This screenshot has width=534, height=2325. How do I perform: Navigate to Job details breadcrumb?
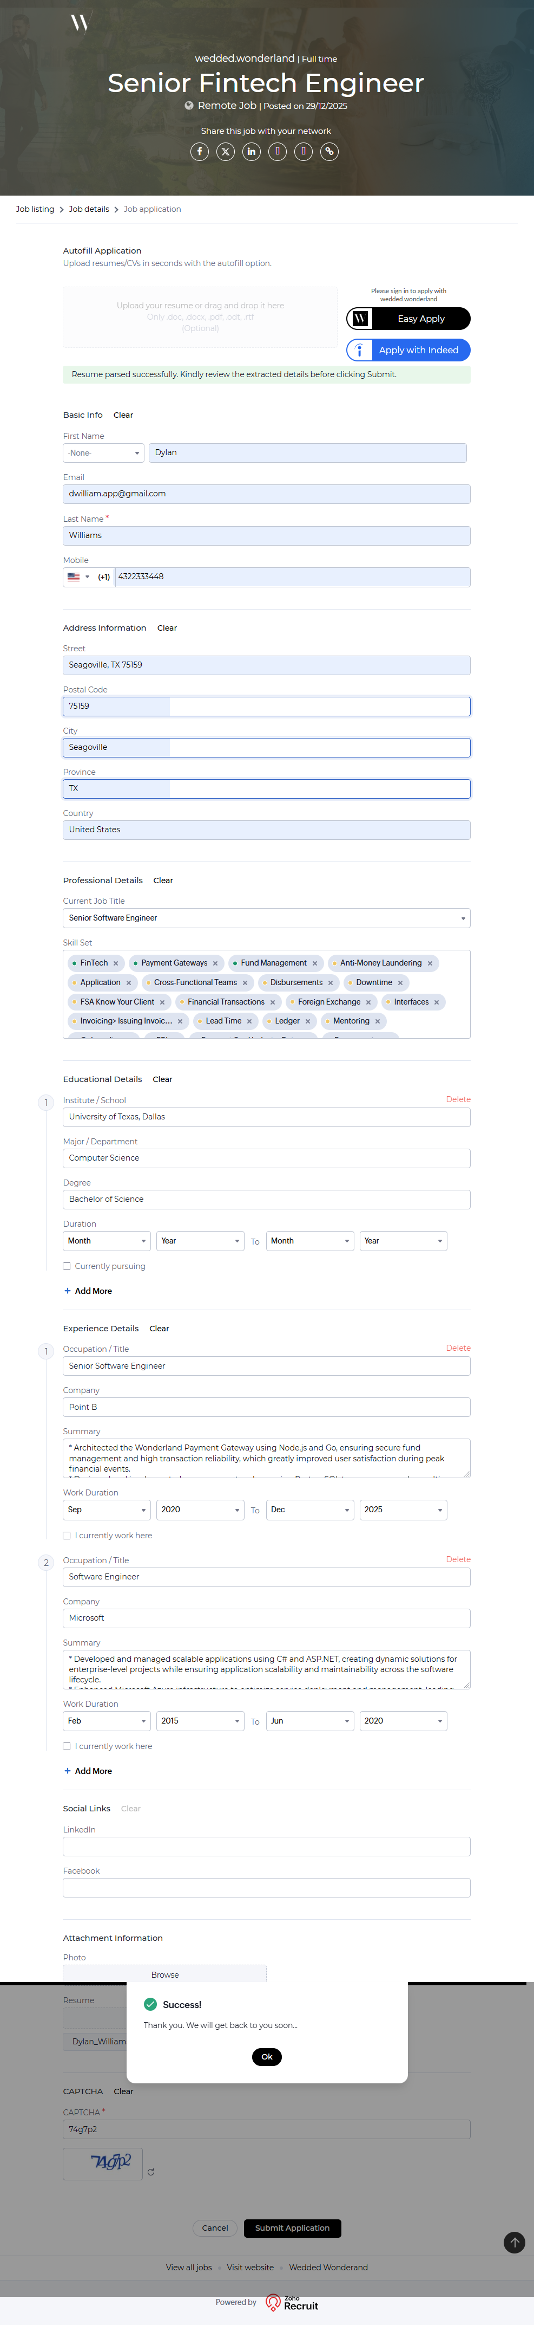click(x=89, y=209)
